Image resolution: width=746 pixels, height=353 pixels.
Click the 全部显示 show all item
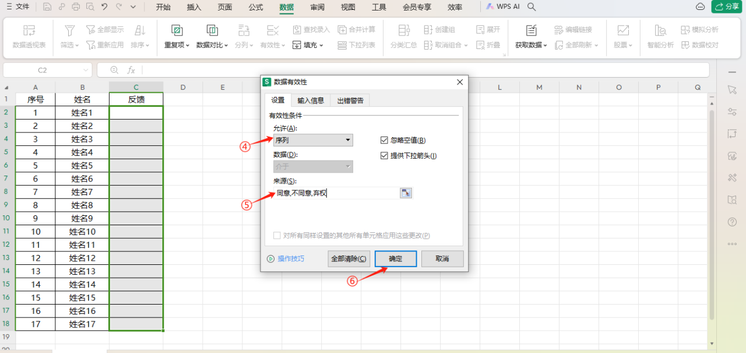105,29
